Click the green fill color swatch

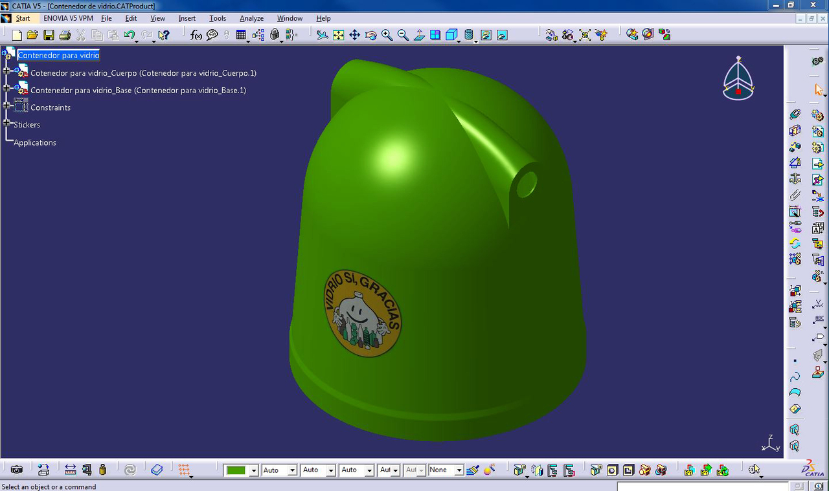pyautogui.click(x=236, y=470)
